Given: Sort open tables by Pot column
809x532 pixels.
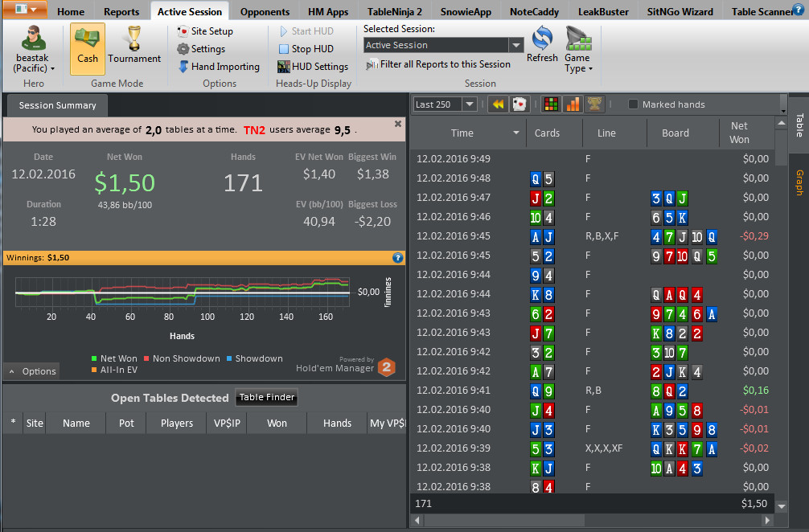Looking at the screenshot, I should click(126, 424).
